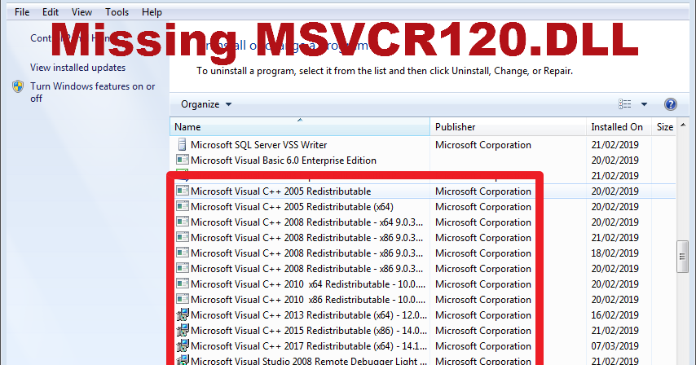Click the vertical scrollbar thumb
The image size is (696, 365).
coord(683,257)
